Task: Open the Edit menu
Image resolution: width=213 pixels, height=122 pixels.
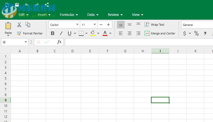Action: 24,14
